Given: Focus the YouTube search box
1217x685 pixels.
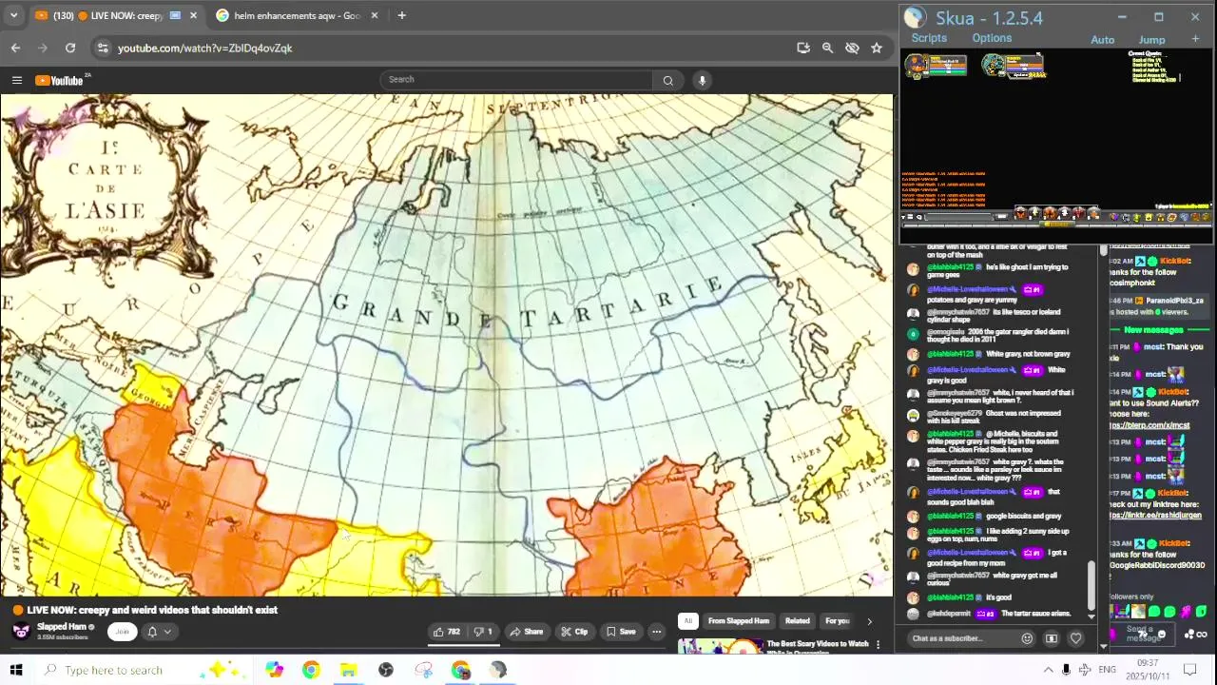Looking at the screenshot, I should pyautogui.click(x=516, y=80).
